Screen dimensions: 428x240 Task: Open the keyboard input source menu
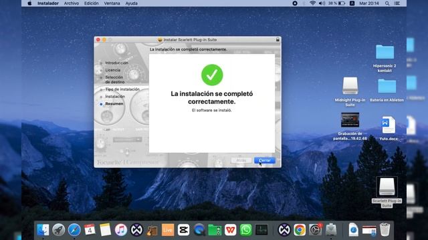pos(352,3)
